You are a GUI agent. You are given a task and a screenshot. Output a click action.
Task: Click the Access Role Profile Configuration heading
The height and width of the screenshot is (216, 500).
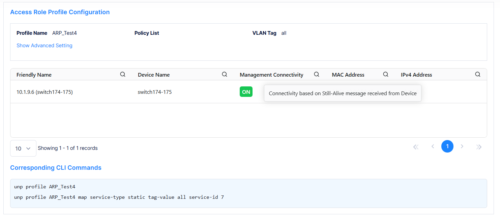coord(60,12)
